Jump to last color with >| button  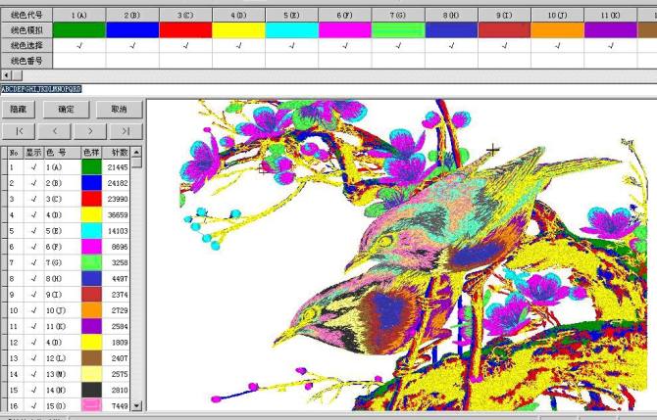coord(125,130)
